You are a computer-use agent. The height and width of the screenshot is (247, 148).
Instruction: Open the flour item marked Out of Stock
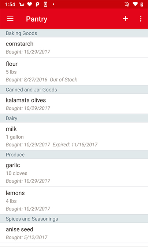click(x=74, y=71)
